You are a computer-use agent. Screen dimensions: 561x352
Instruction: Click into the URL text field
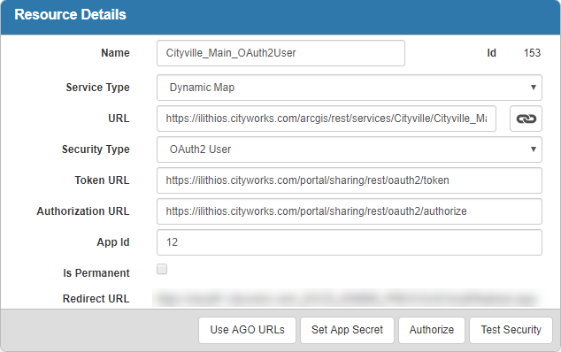click(x=327, y=119)
